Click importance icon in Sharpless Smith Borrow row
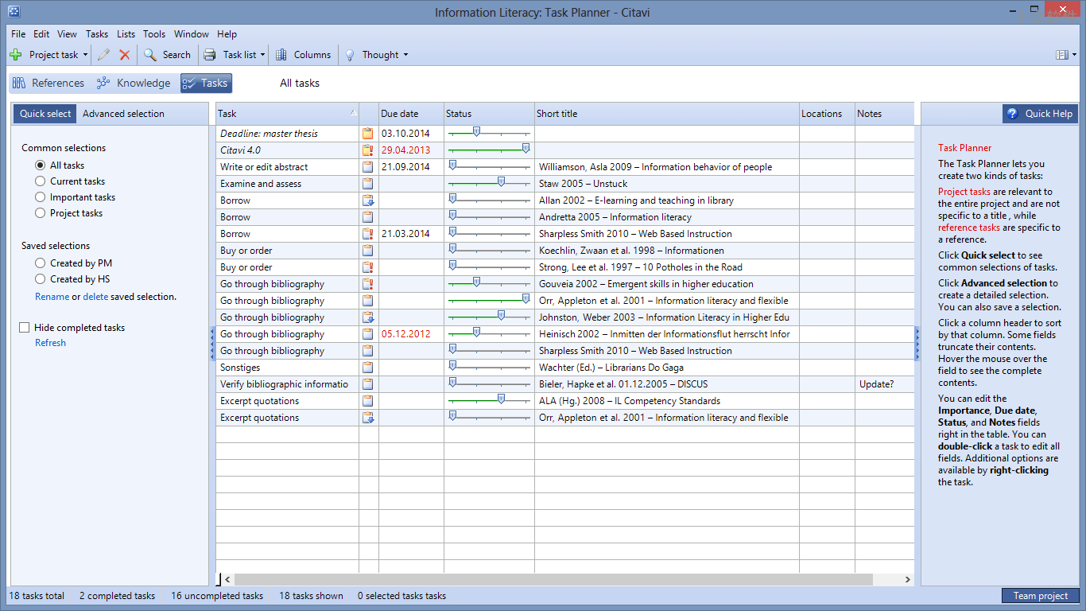This screenshot has width=1086, height=611. pos(368,234)
